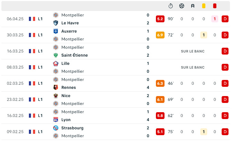Screen dimensions: 233x141
Task: Open Strasbourg club crest
Action: click(x=55, y=128)
